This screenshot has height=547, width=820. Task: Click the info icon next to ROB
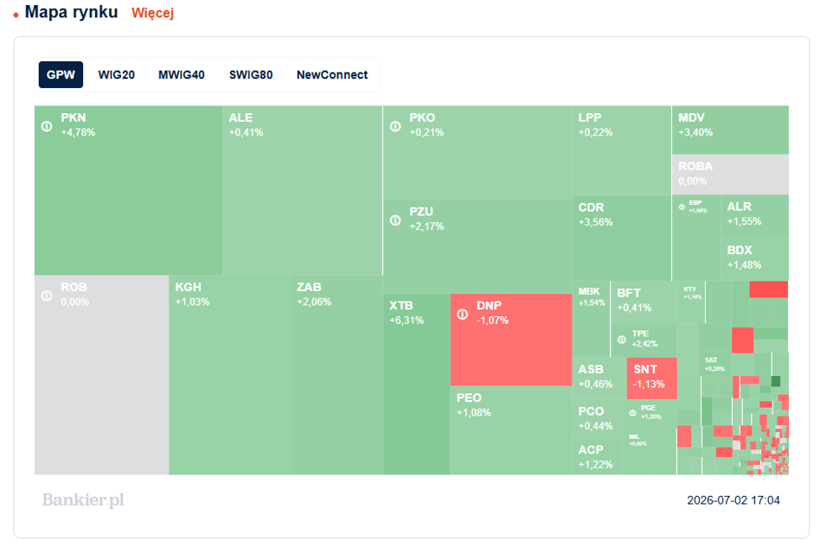coord(47,296)
